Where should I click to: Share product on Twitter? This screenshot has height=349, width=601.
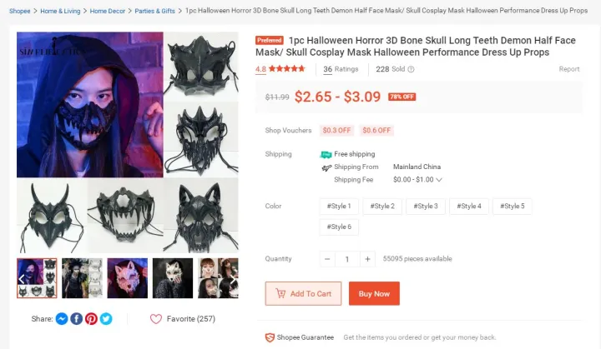pos(106,319)
